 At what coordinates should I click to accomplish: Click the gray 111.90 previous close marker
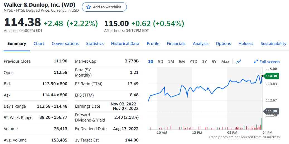point(271,111)
